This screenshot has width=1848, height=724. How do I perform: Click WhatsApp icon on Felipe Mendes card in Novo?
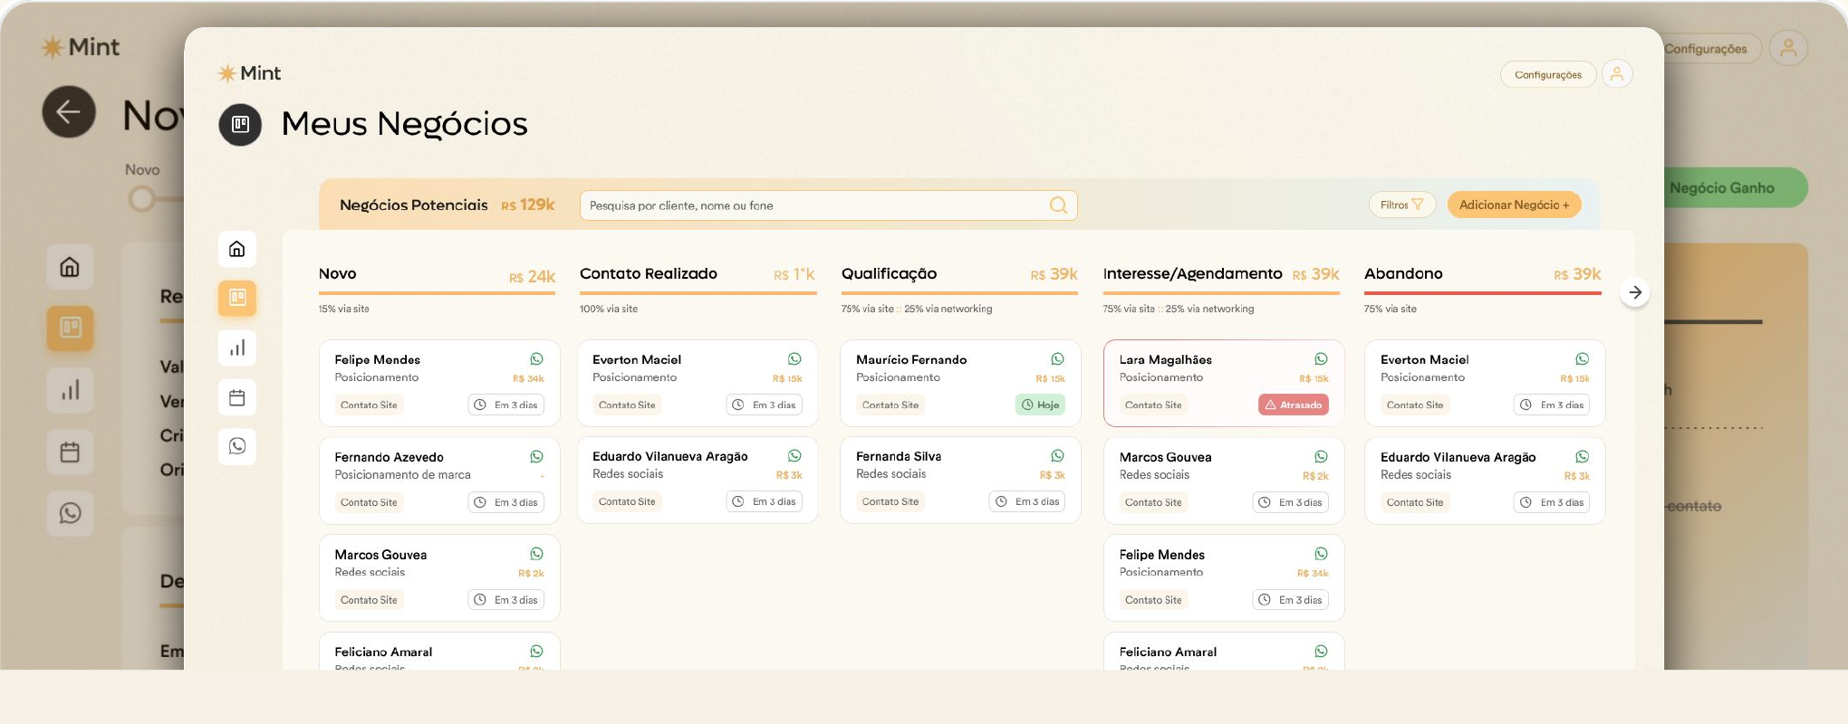coord(536,359)
